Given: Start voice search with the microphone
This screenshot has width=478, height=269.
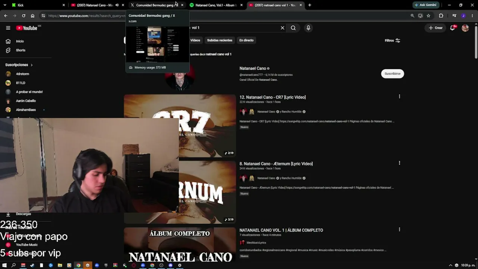Looking at the screenshot, I should [x=308, y=28].
